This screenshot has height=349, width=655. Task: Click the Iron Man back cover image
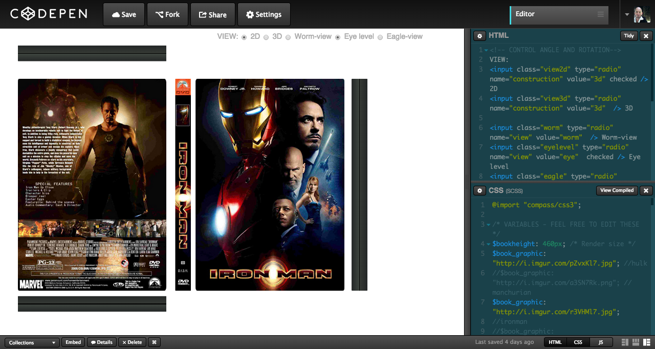[x=92, y=185]
